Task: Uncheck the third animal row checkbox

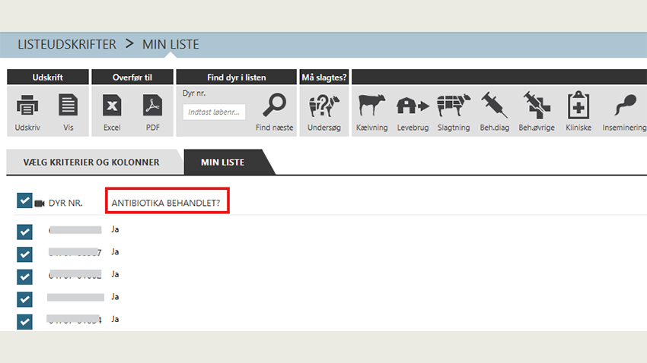Action: (24, 276)
